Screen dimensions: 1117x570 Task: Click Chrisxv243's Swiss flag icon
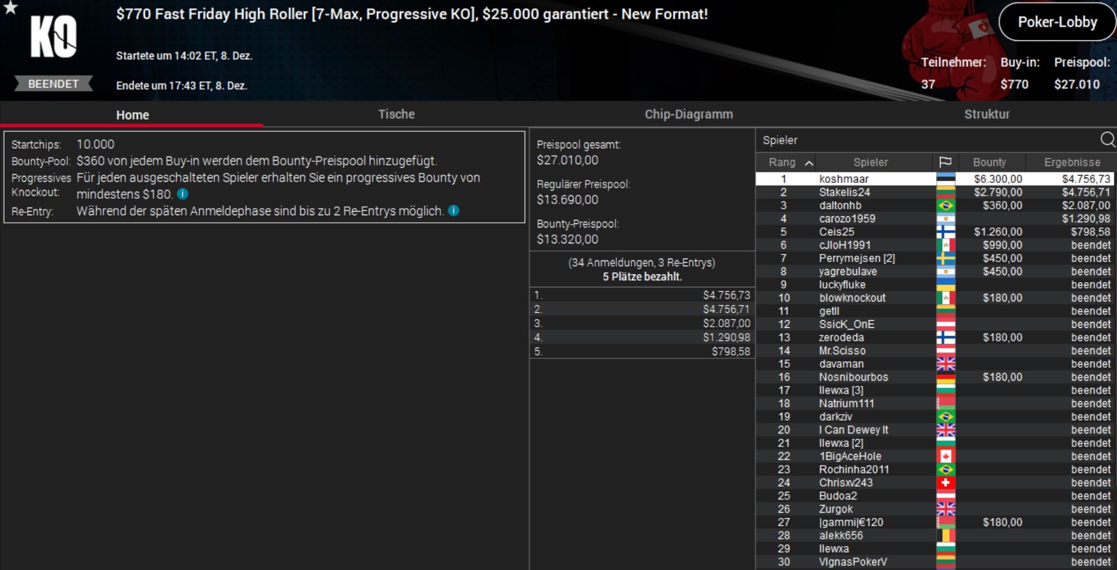(x=945, y=483)
